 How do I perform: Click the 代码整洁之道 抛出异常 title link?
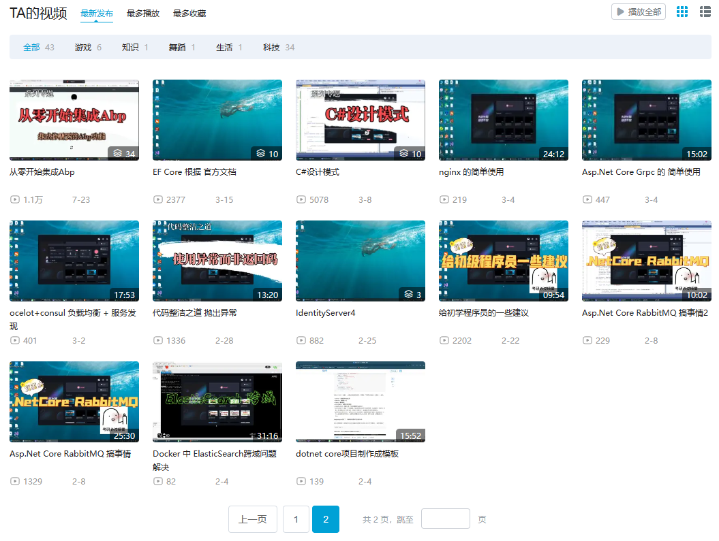(195, 313)
